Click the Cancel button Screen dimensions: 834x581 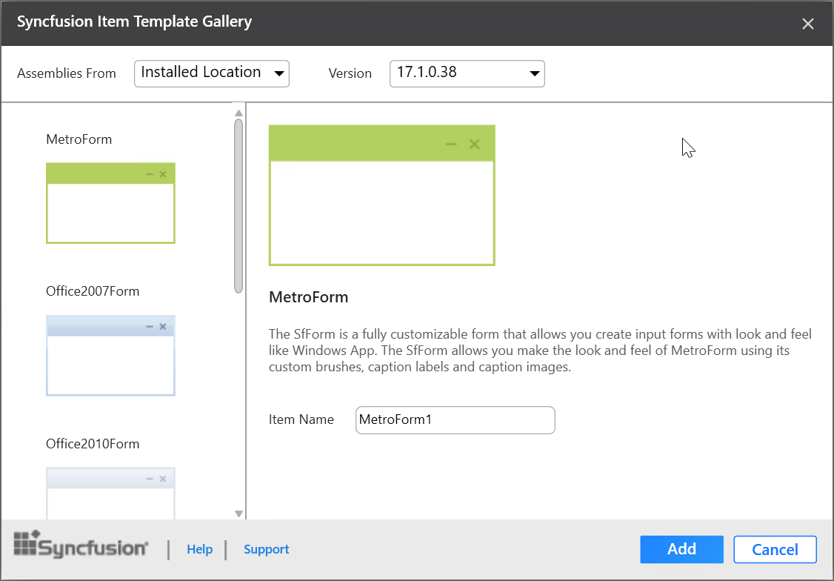(x=775, y=549)
